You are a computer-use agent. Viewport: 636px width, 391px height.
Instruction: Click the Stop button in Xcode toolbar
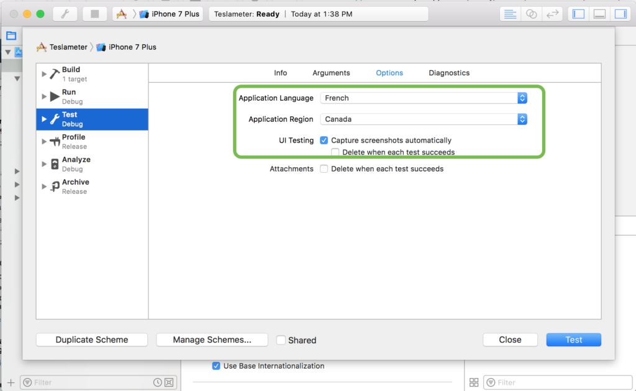point(94,14)
